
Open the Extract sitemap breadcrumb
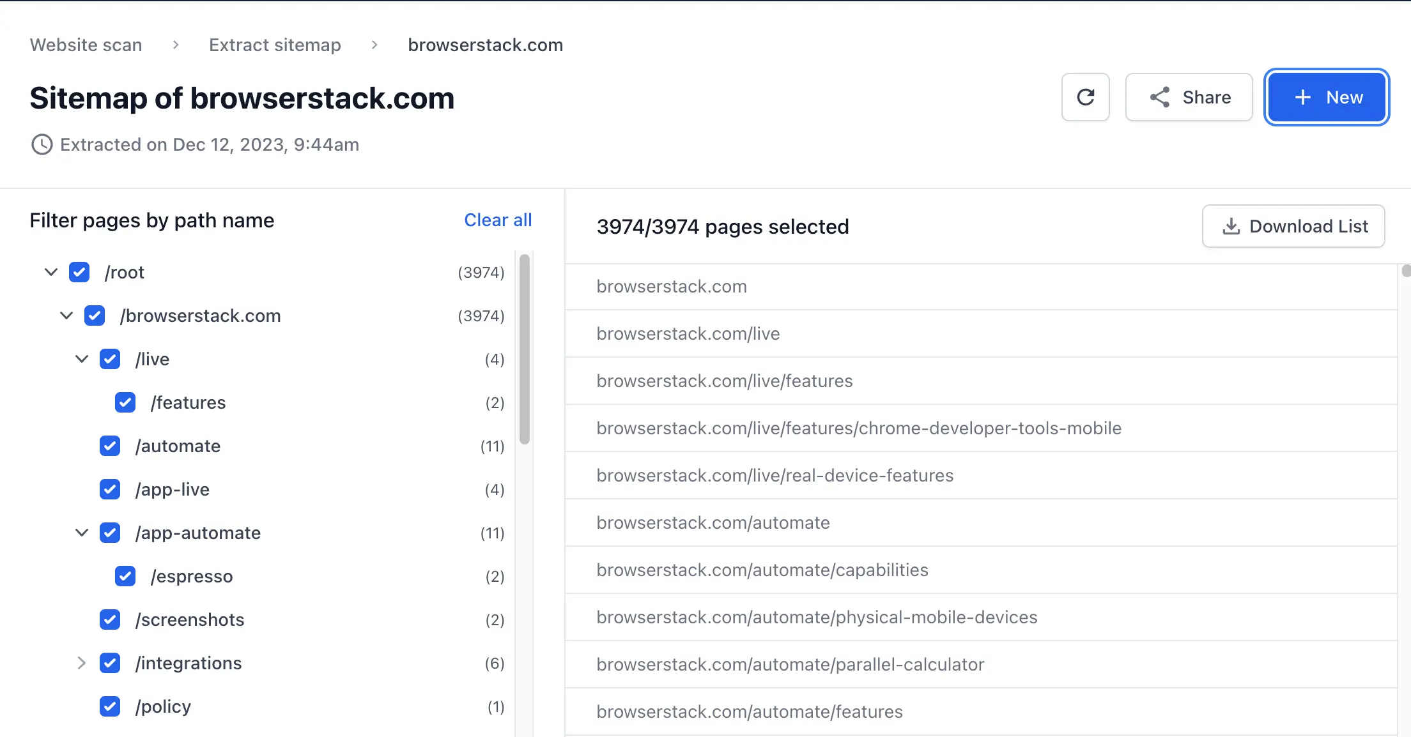pyautogui.click(x=275, y=45)
